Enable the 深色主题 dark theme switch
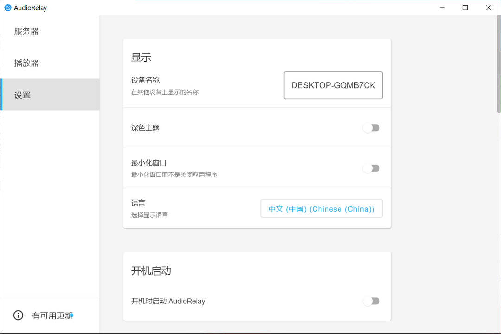 pyautogui.click(x=371, y=128)
